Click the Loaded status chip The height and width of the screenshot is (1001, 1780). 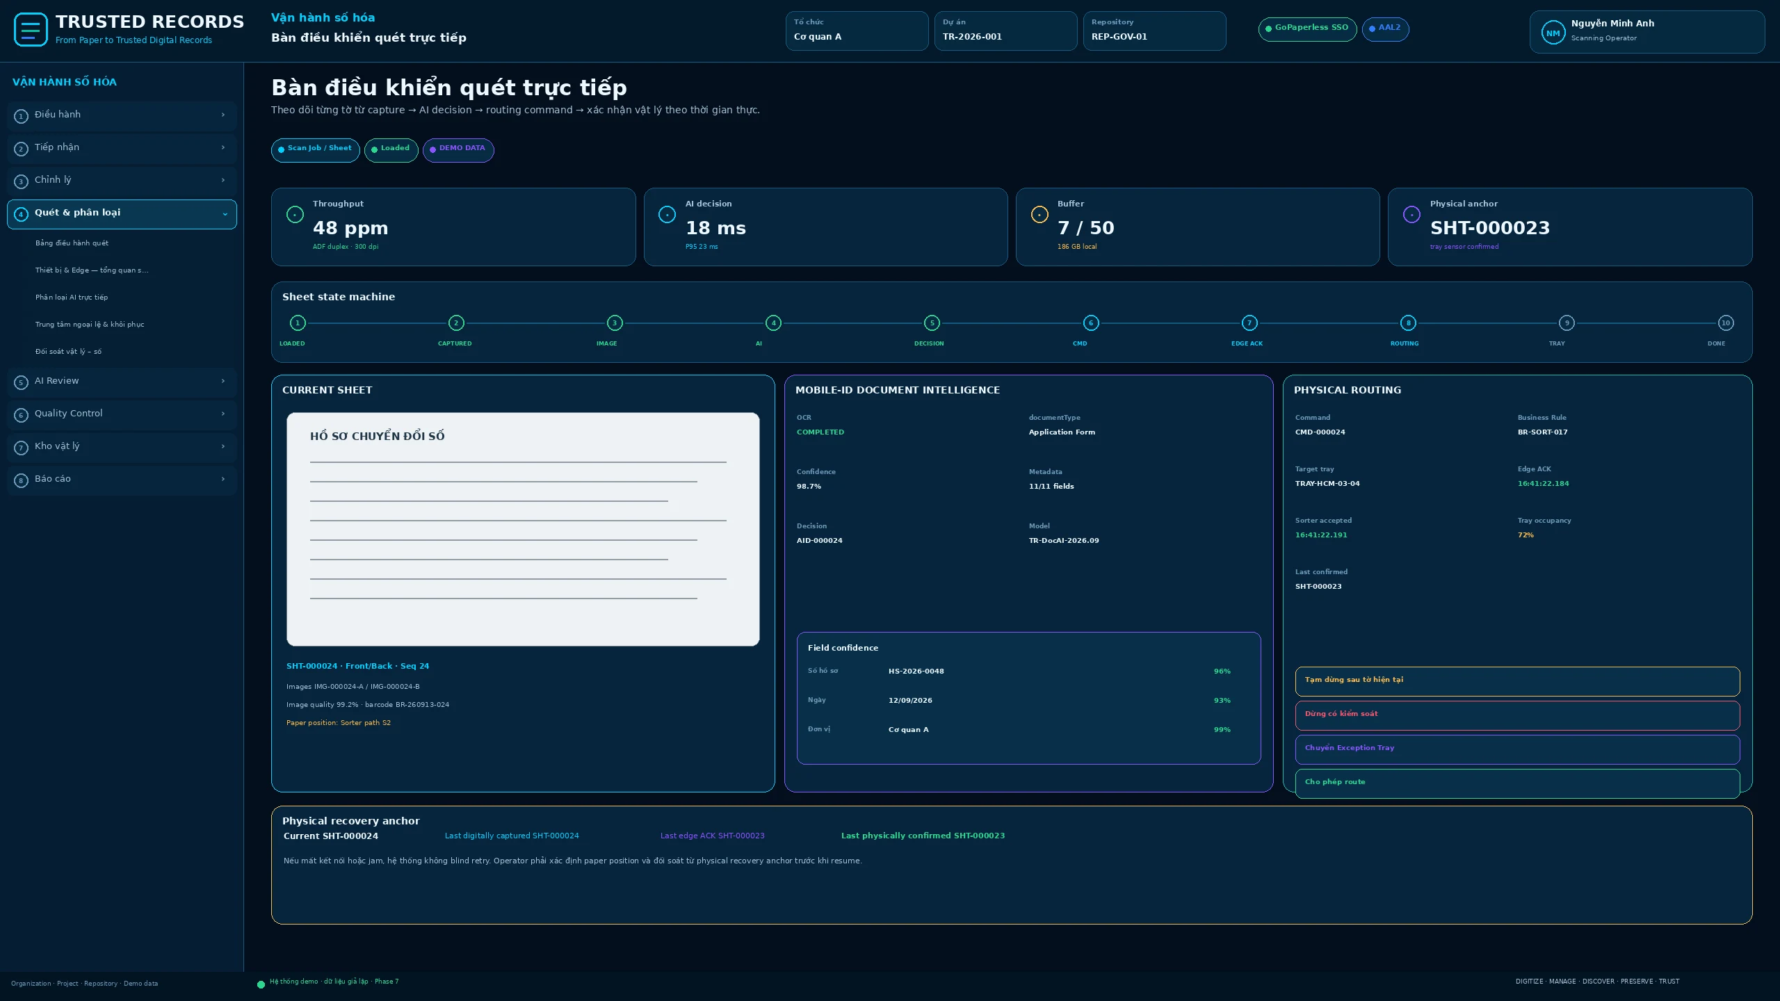click(391, 150)
